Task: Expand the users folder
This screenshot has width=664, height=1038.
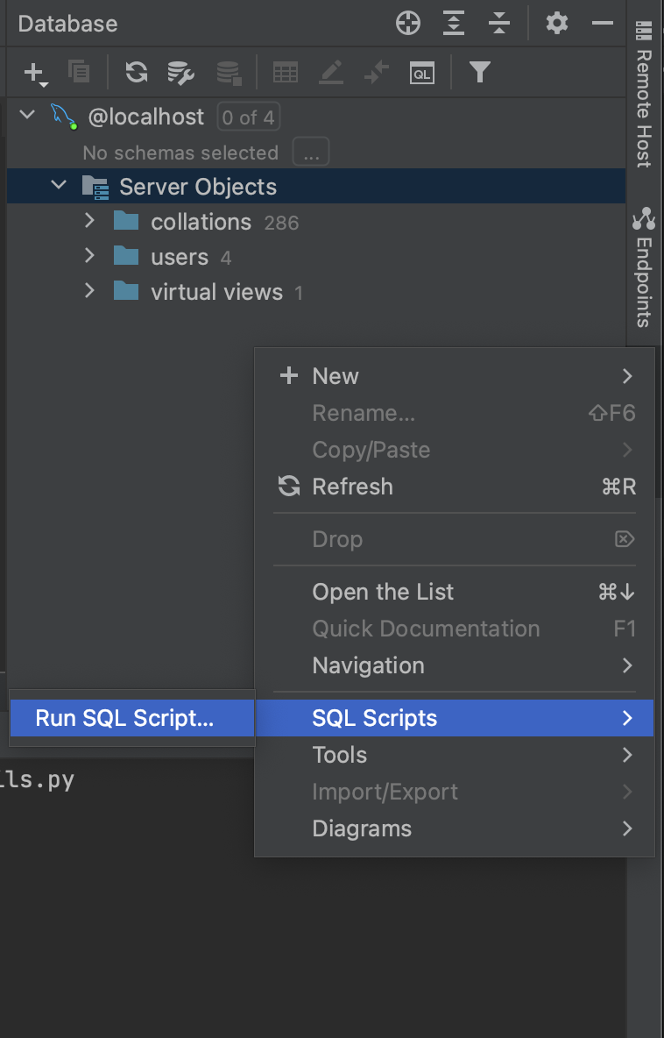Action: tap(88, 256)
